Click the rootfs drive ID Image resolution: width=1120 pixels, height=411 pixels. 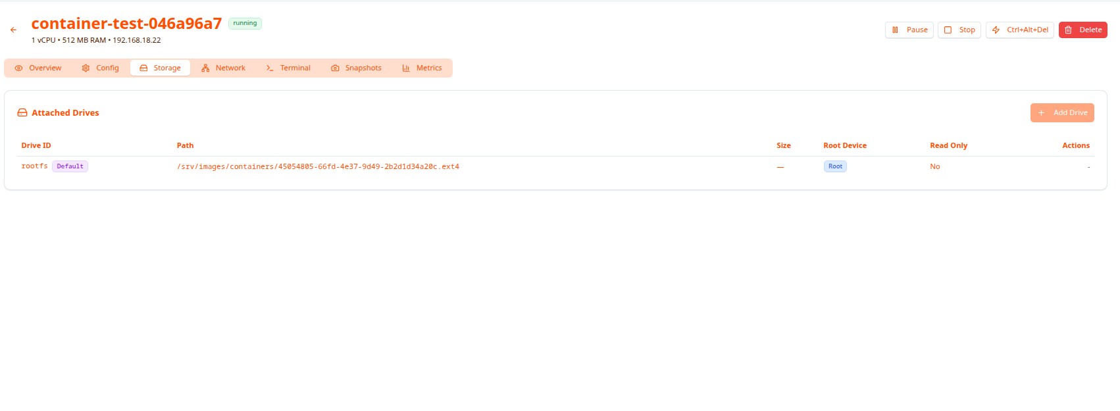[34, 166]
